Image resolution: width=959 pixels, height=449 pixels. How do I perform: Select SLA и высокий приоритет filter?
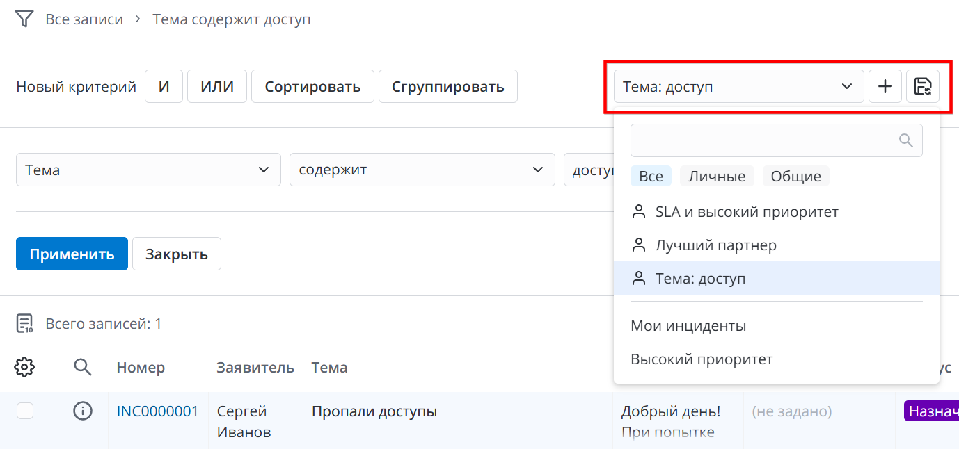click(x=746, y=212)
